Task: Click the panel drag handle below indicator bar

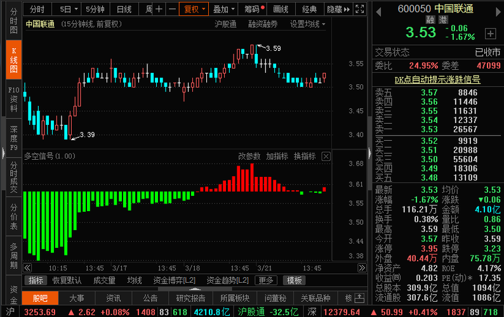Action: pyautogui.click(x=195, y=288)
